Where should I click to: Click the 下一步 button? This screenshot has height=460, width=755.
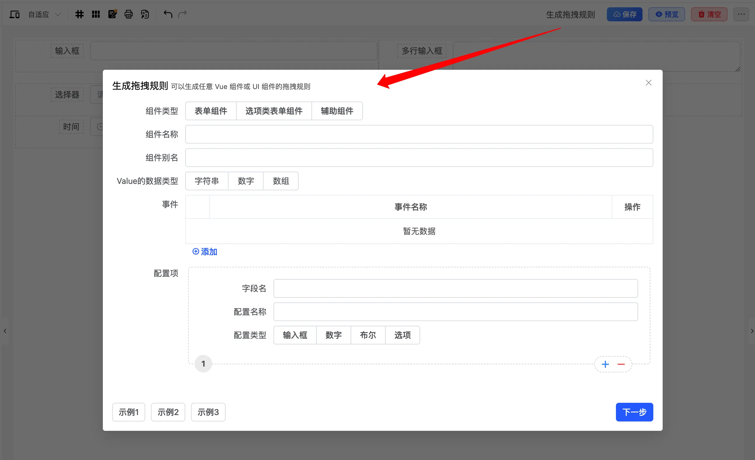pos(634,412)
